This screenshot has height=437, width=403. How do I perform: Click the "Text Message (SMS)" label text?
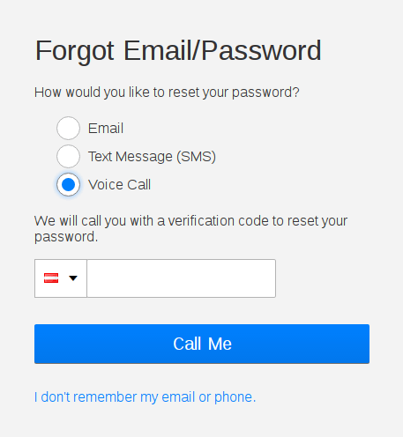click(x=152, y=157)
